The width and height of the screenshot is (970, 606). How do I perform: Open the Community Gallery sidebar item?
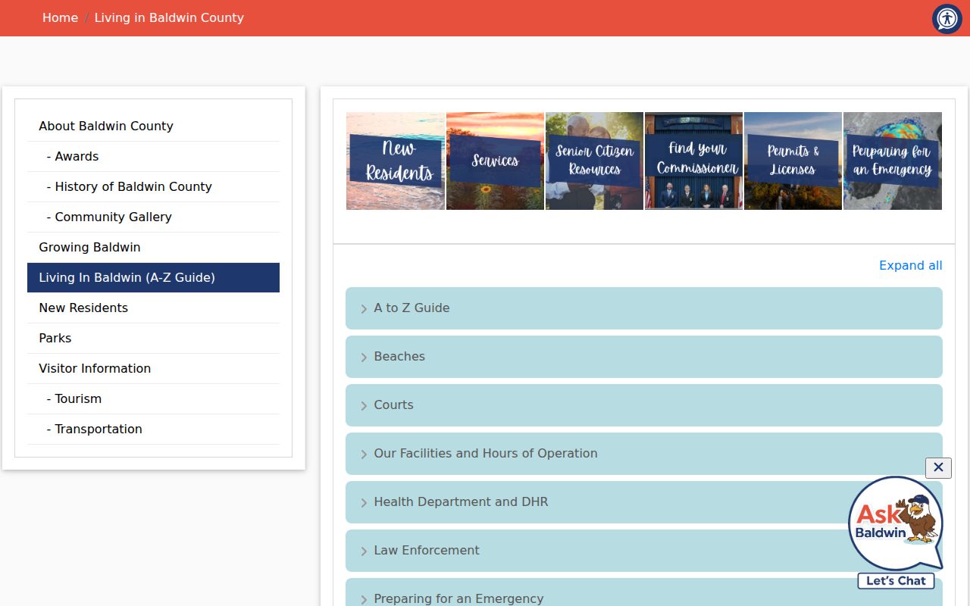pyautogui.click(x=153, y=217)
